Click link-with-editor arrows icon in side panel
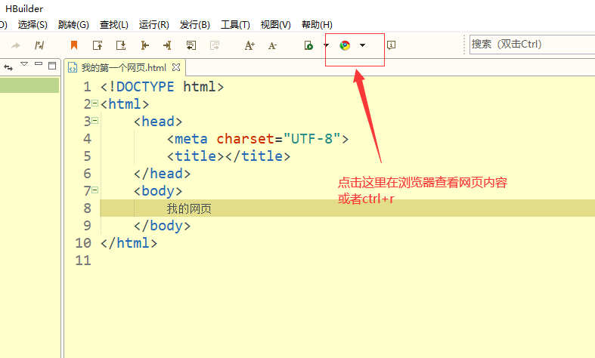This screenshot has height=358, width=595. point(8,67)
